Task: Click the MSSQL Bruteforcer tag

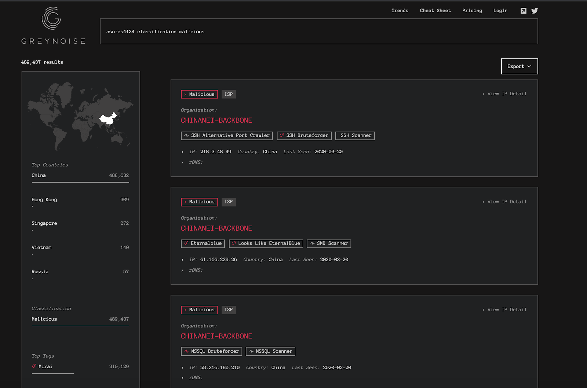Action: [x=212, y=351]
